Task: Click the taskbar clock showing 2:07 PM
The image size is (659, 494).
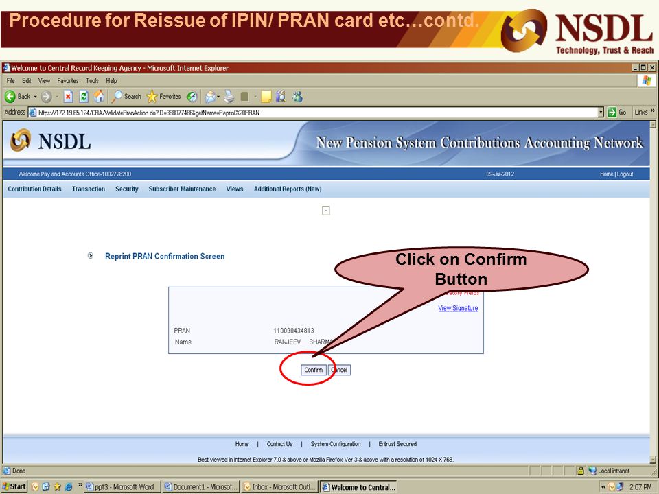Action: [x=640, y=487]
